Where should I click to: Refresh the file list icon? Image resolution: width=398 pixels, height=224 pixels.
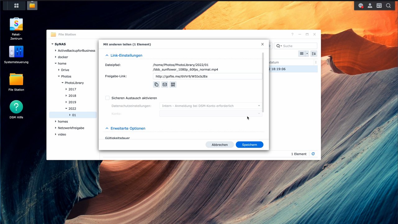pos(313,154)
